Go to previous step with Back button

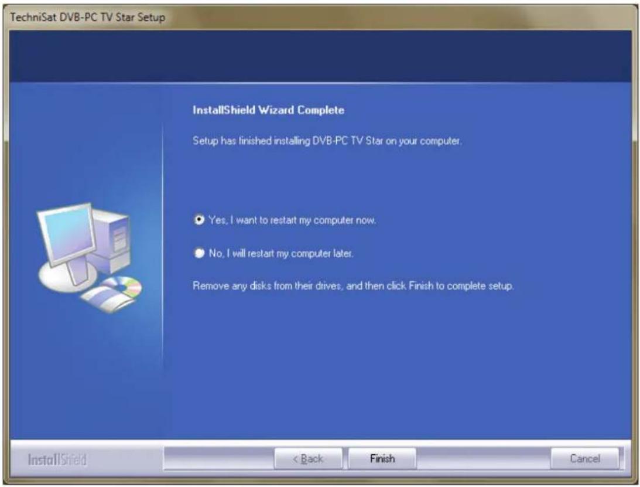[x=308, y=458]
